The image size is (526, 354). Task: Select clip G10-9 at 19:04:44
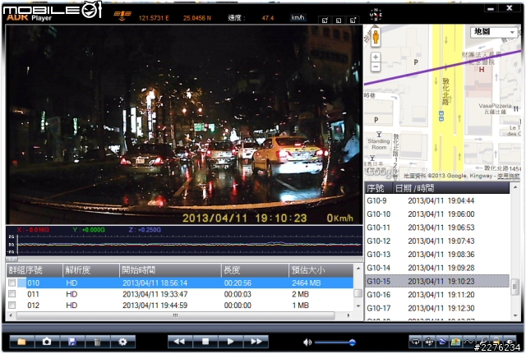click(x=437, y=200)
